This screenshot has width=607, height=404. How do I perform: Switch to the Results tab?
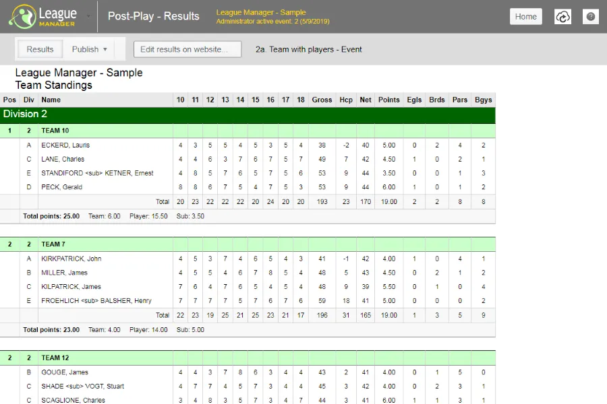tap(40, 49)
